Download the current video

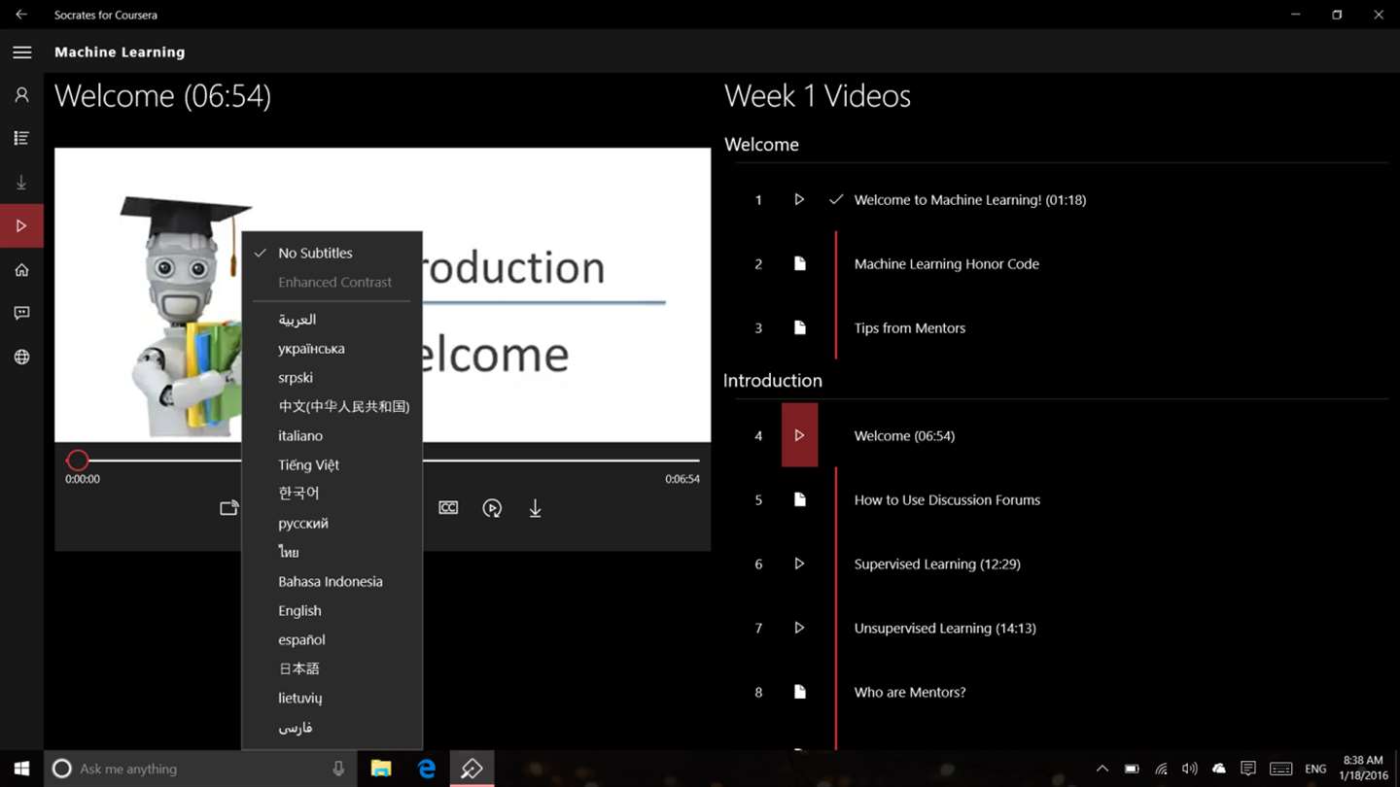(535, 508)
